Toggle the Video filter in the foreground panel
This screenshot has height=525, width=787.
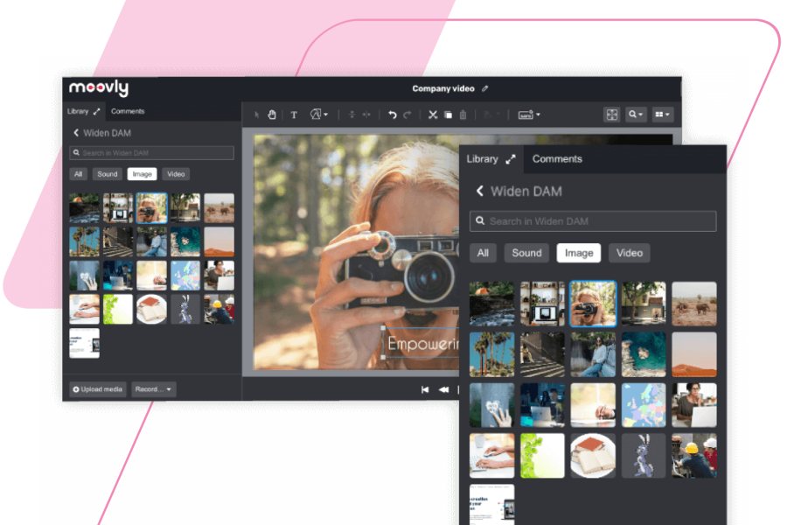click(629, 253)
